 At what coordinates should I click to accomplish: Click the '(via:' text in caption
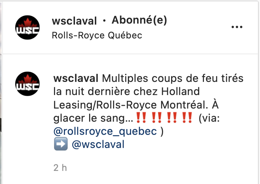coord(209,118)
